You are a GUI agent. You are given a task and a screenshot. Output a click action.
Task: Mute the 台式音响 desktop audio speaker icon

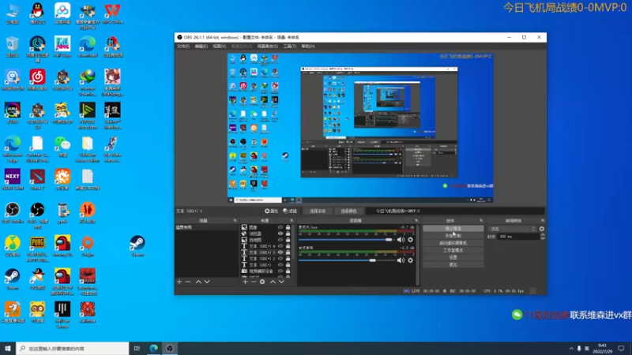(x=401, y=260)
